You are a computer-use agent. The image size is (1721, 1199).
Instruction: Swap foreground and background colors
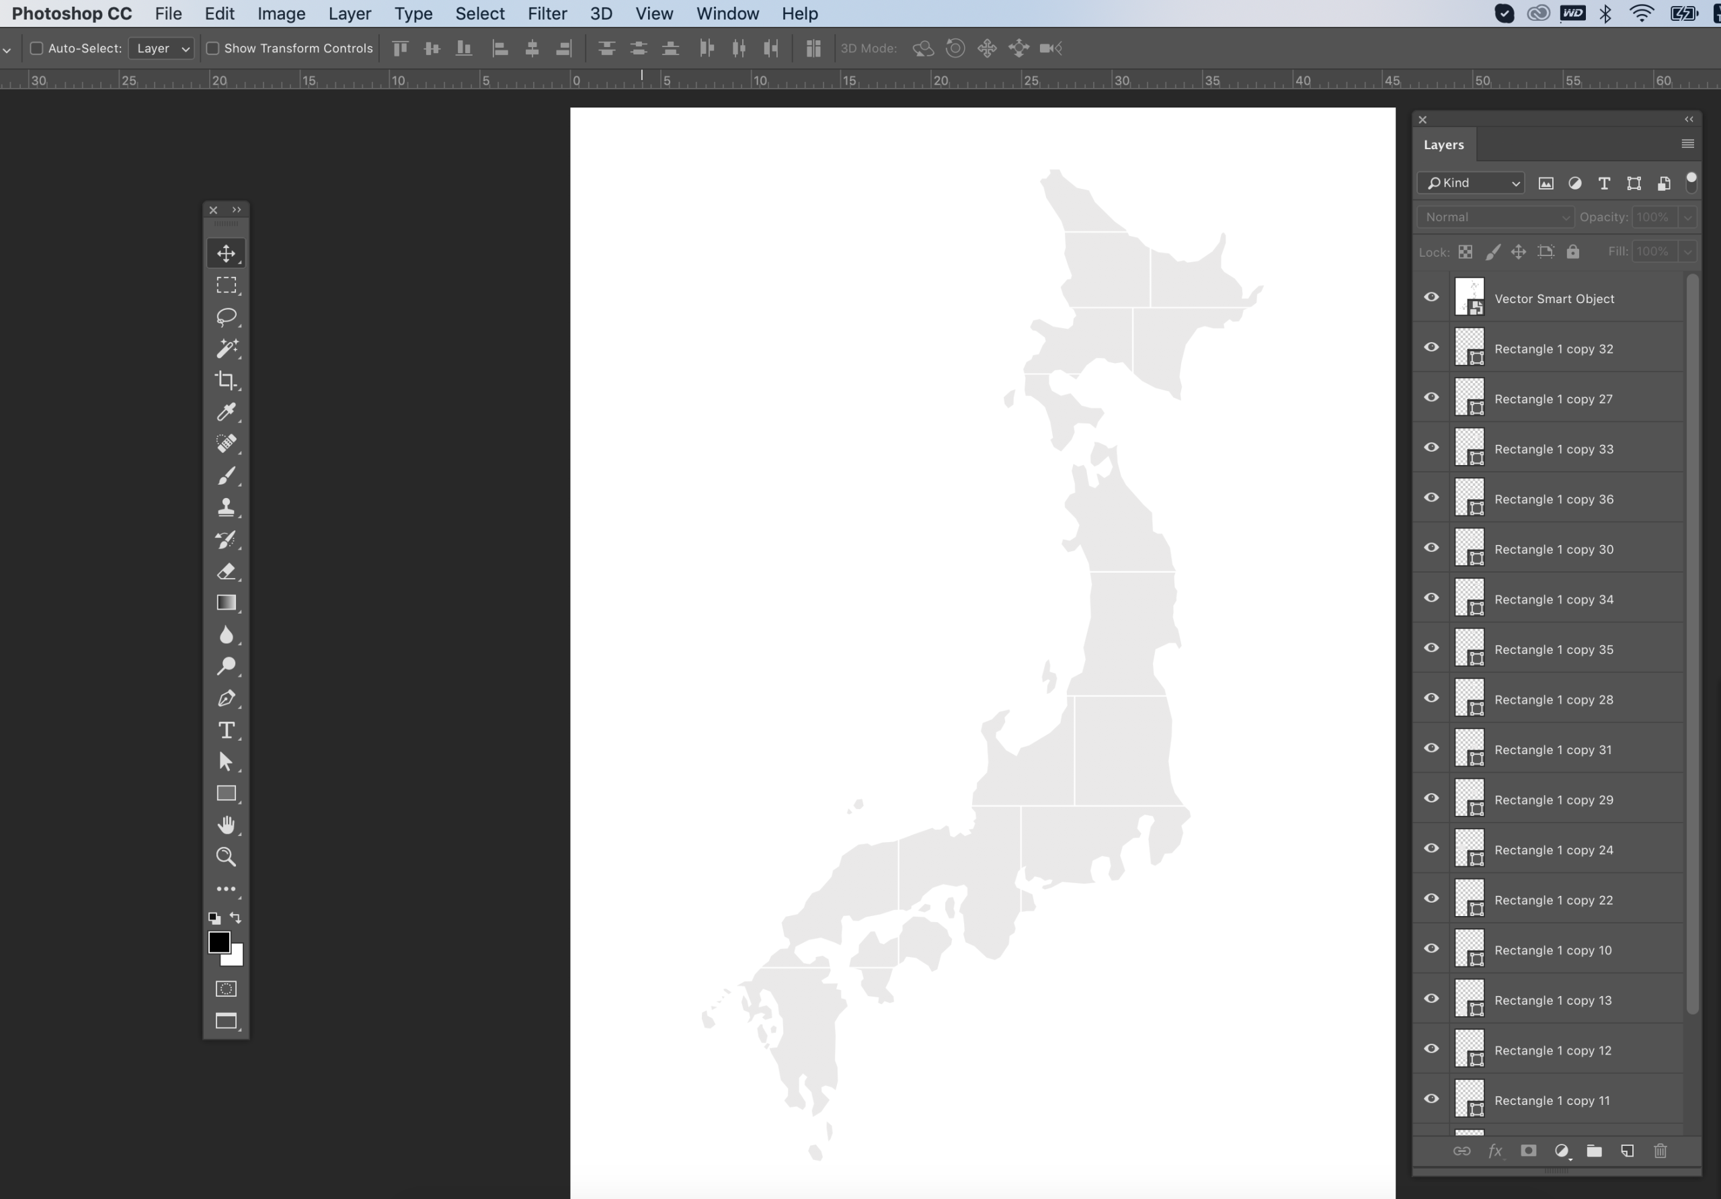click(x=236, y=918)
